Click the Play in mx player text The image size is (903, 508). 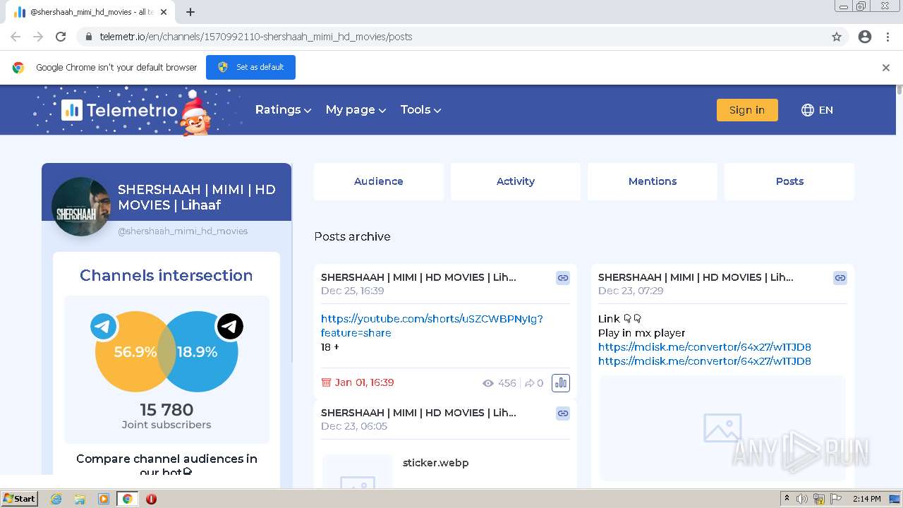coord(642,333)
